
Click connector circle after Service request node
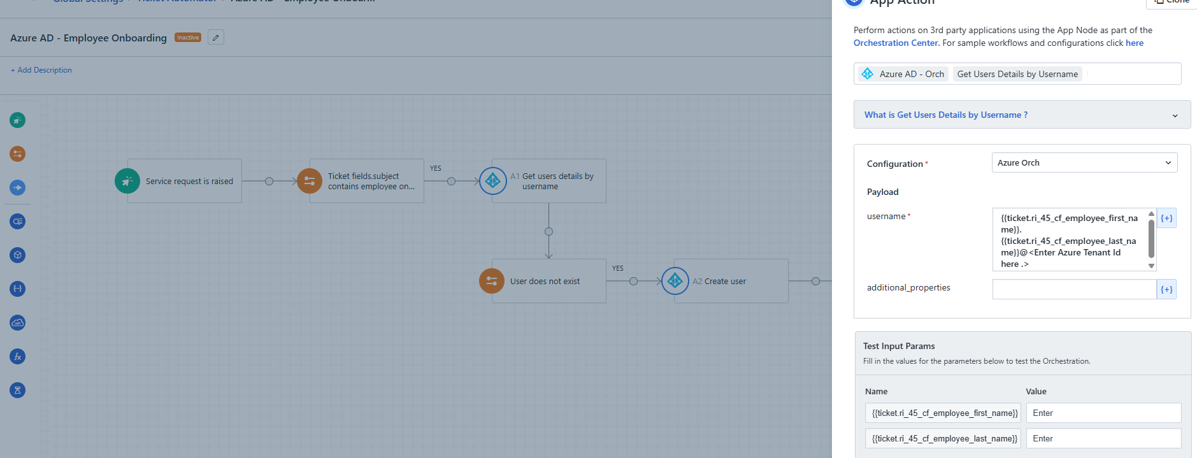(x=269, y=181)
